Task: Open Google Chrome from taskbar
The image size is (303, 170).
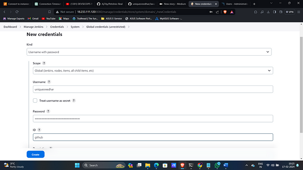Action: coord(200,165)
